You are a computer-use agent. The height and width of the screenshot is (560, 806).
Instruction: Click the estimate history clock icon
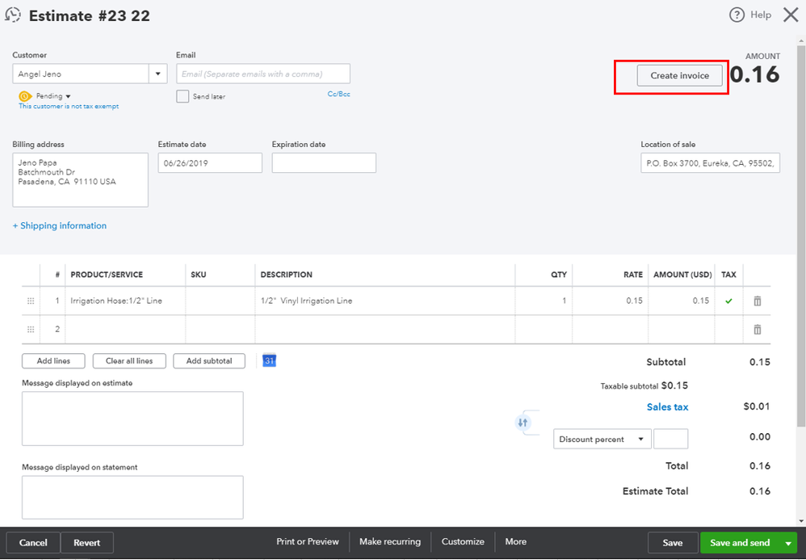coord(12,15)
